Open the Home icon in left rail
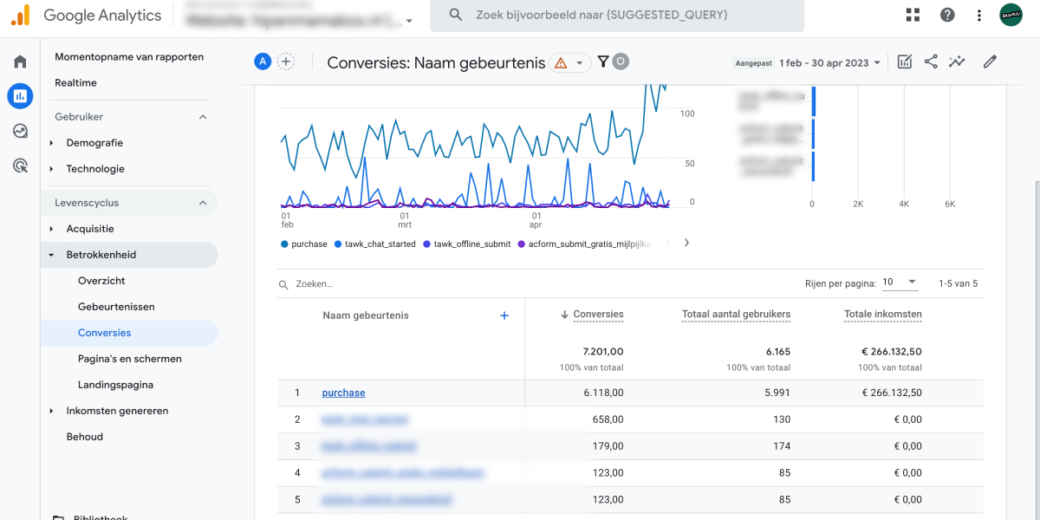The height and width of the screenshot is (520, 1040). pos(20,62)
